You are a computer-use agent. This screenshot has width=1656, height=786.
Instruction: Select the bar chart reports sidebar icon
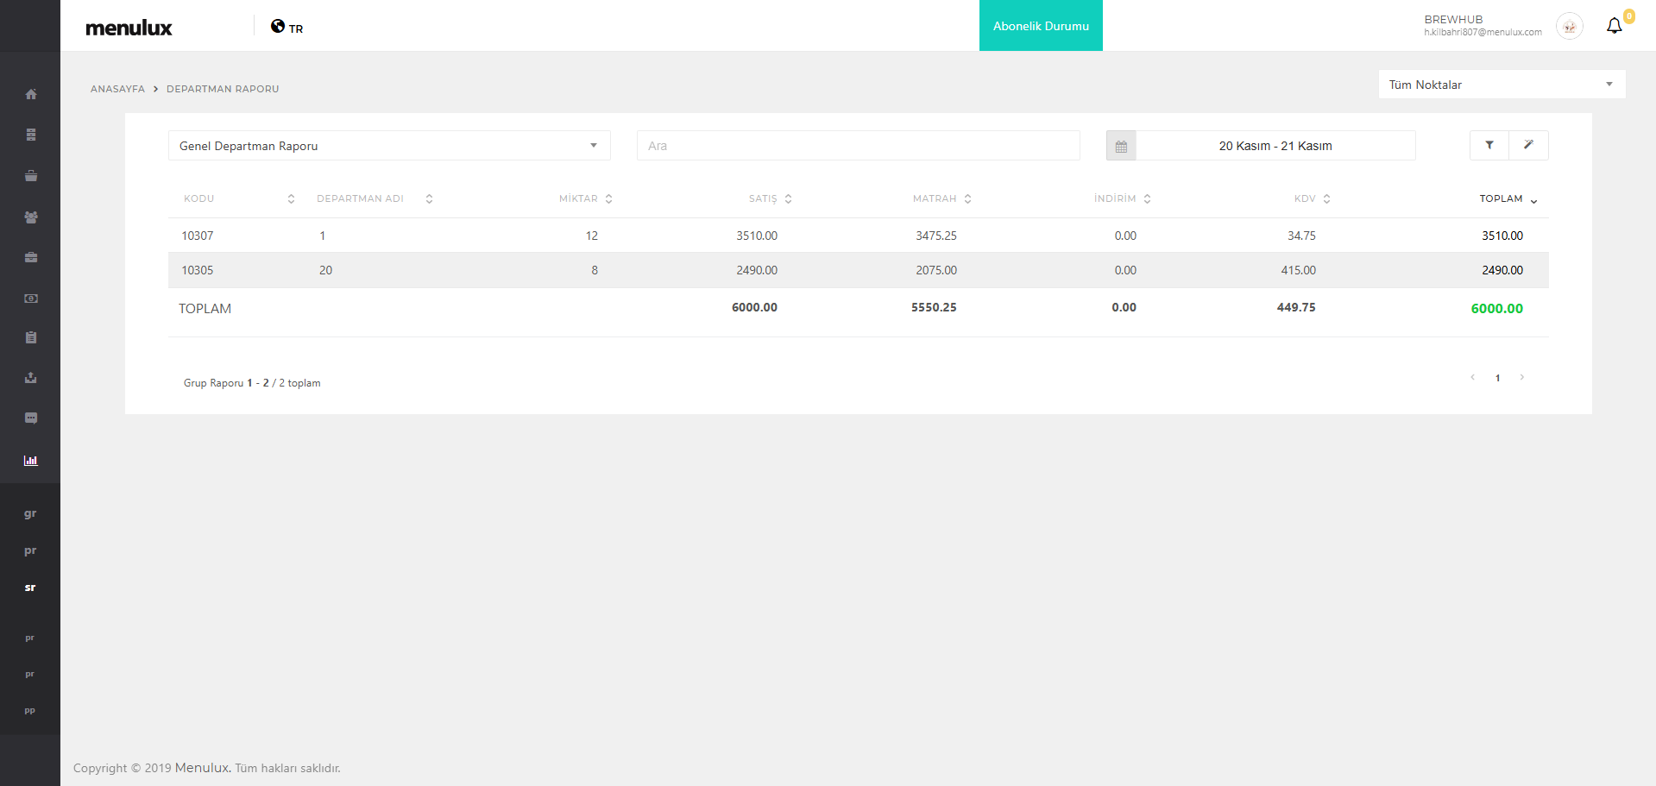tap(31, 461)
